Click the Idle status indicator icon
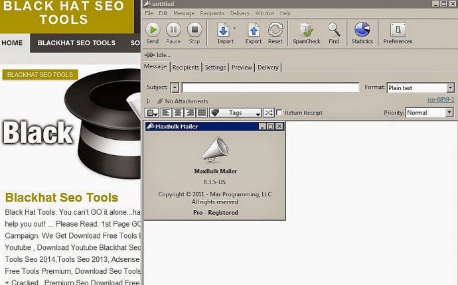The height and width of the screenshot is (285, 458). [149, 55]
